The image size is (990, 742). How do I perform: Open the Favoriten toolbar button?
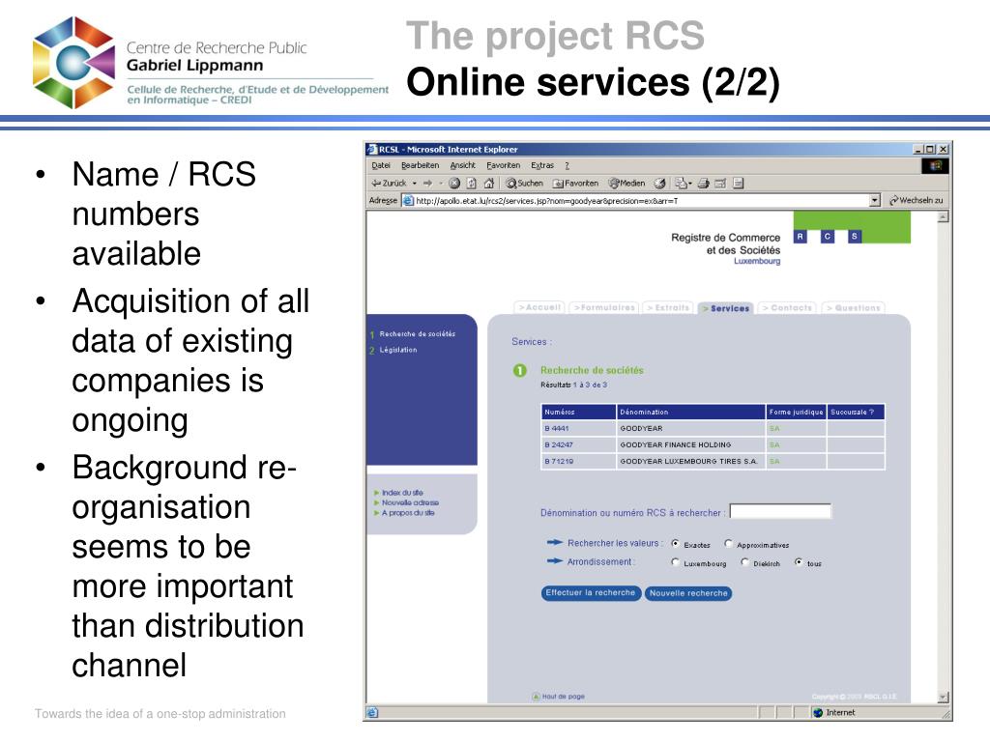tap(576, 183)
